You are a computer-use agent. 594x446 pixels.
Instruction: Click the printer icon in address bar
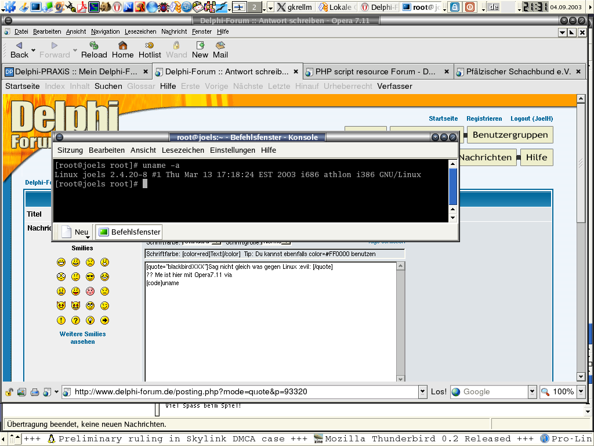coord(35,392)
